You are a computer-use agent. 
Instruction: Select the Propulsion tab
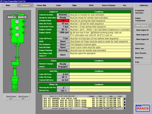(x=25, y=5)
